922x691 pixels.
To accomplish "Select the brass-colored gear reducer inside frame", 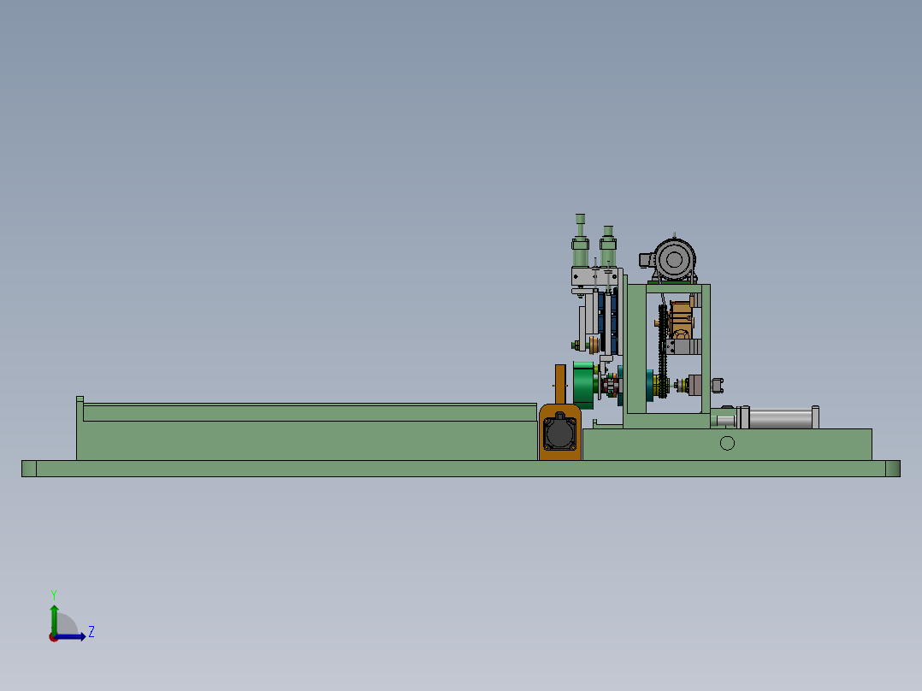I will (x=683, y=320).
